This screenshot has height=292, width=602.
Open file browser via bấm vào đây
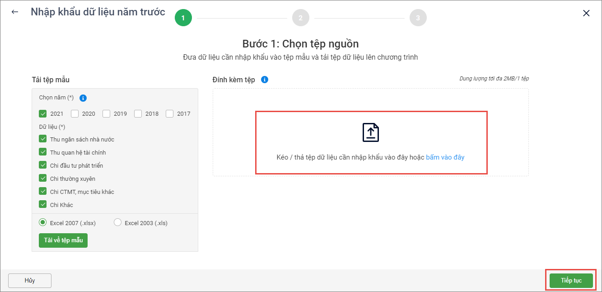point(445,157)
